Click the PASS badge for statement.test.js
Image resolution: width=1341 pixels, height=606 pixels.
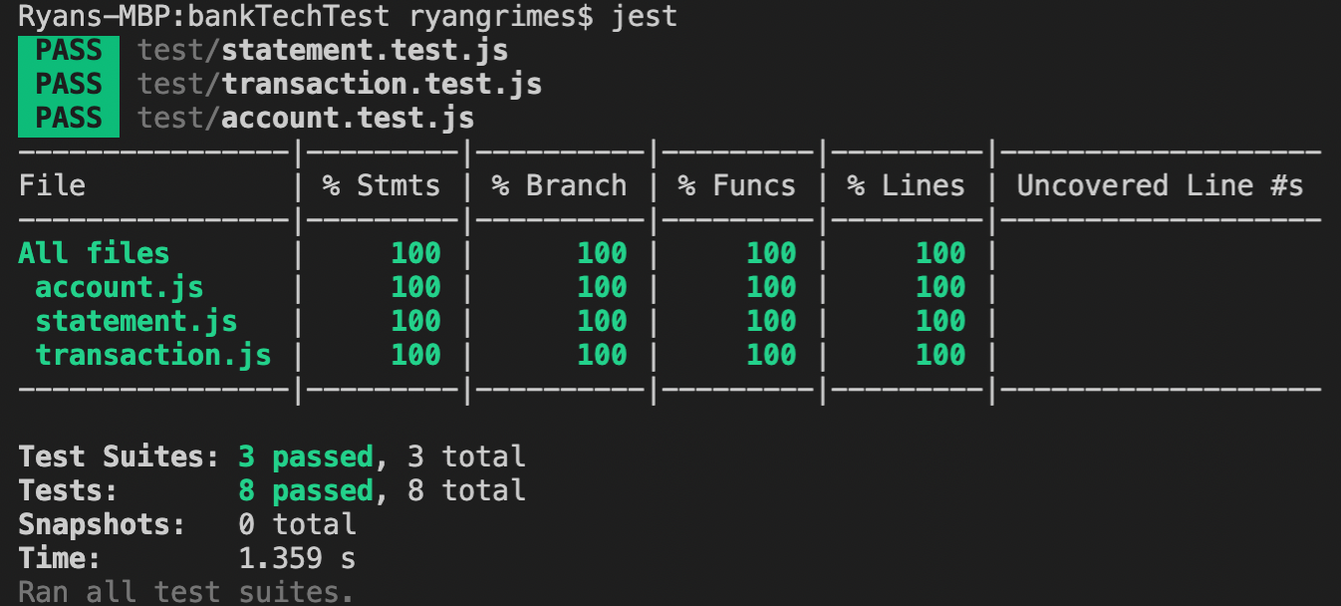pos(69,50)
